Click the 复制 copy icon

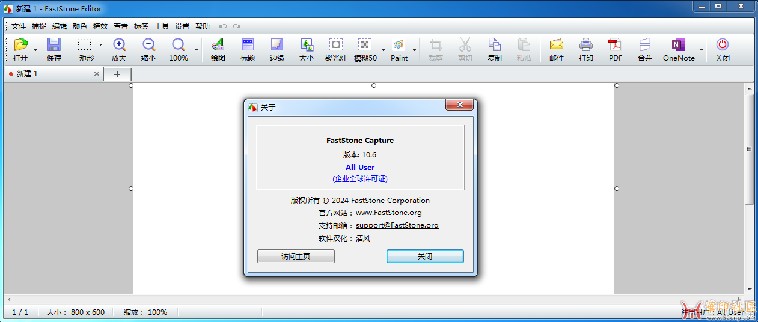(x=495, y=44)
